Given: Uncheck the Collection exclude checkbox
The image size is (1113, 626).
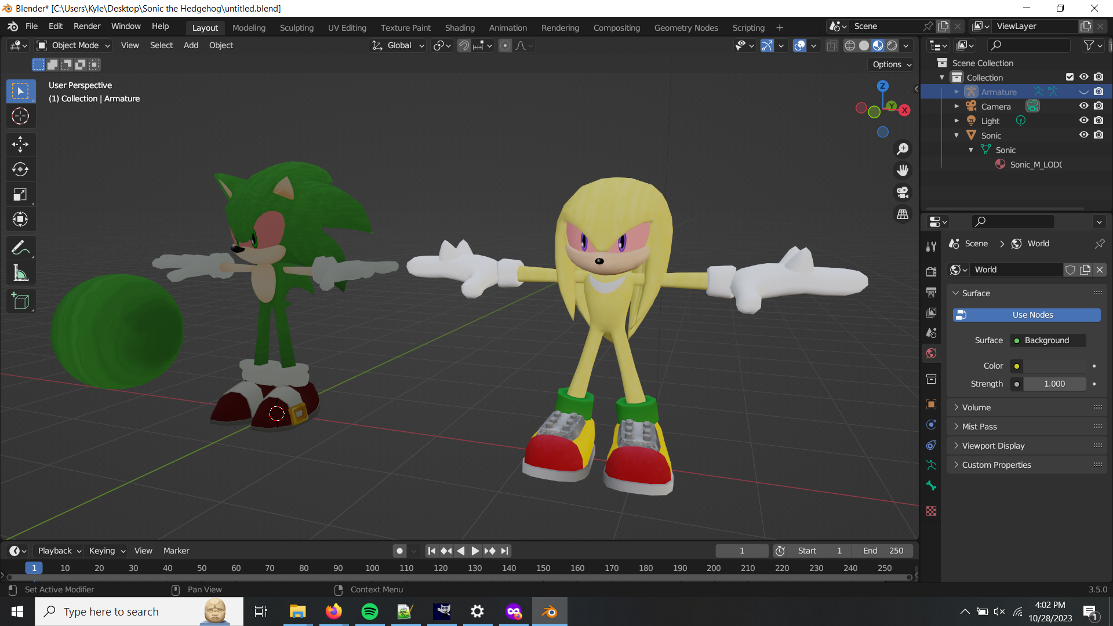Looking at the screenshot, I should pos(1070,77).
